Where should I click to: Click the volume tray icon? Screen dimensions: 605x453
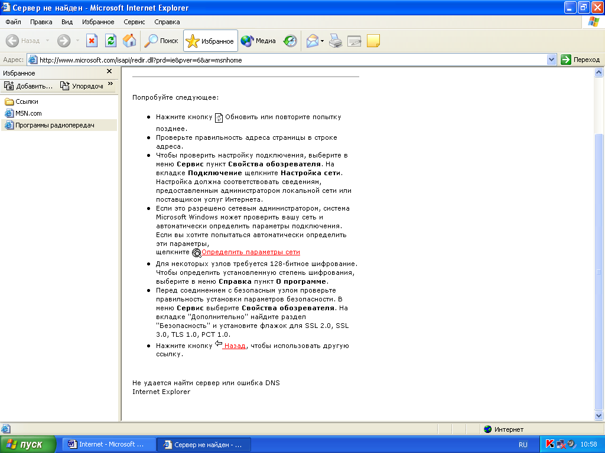pyautogui.click(x=571, y=444)
